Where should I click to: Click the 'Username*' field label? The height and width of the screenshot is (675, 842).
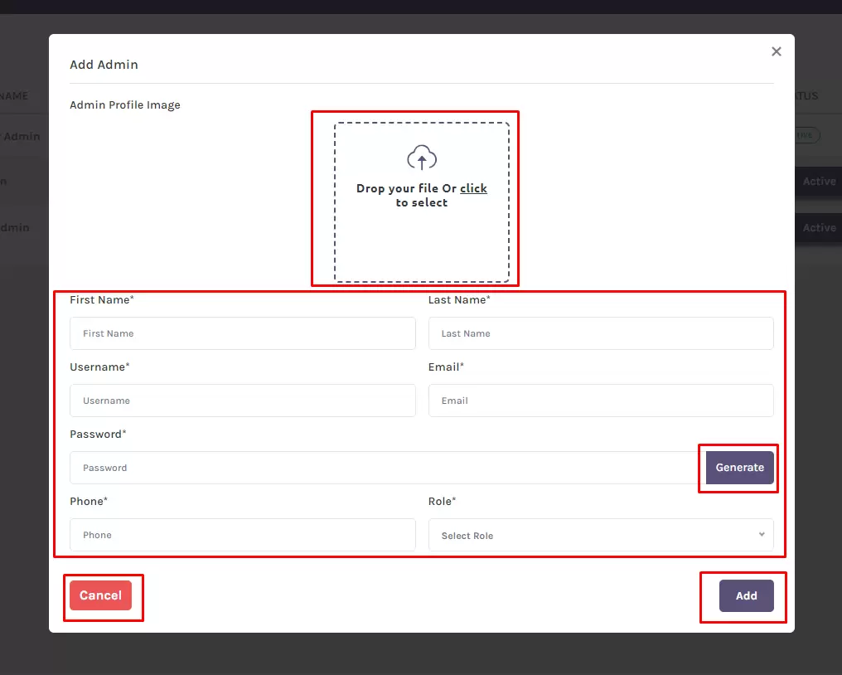click(99, 367)
